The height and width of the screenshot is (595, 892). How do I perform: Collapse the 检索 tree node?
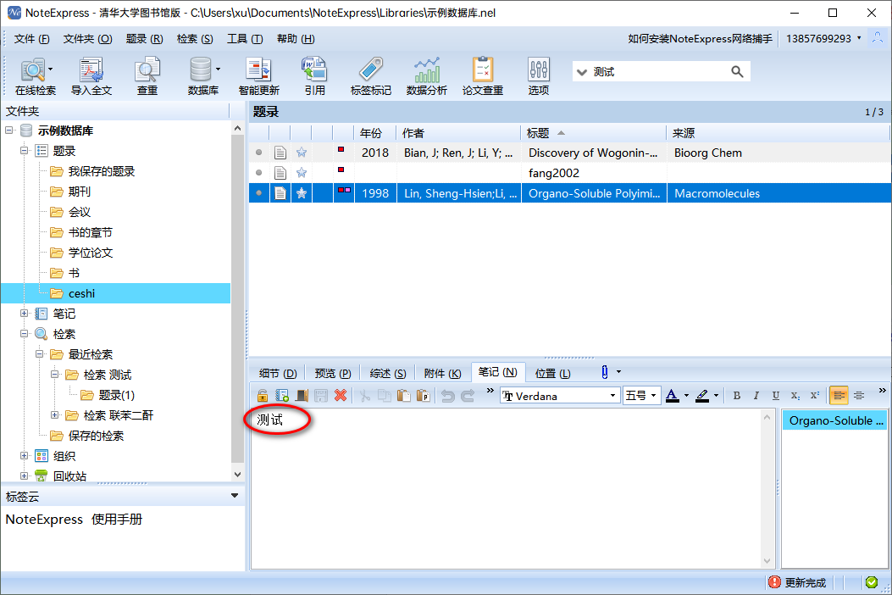click(x=25, y=334)
